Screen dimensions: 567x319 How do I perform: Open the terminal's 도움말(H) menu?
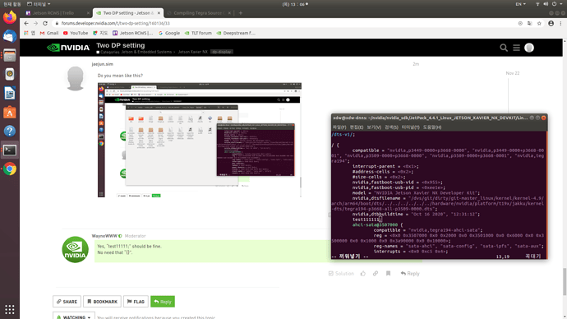432,127
